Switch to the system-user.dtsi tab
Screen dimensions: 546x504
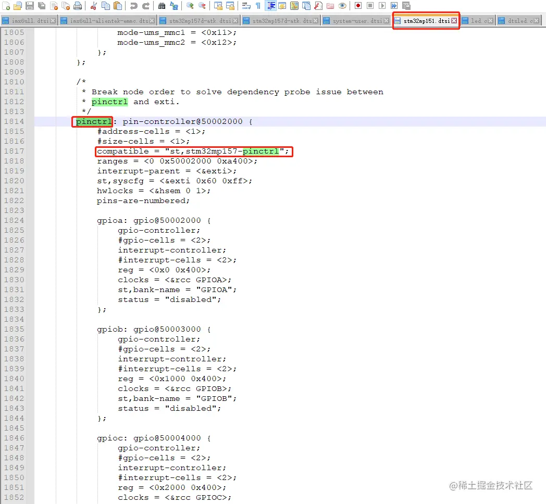356,21
